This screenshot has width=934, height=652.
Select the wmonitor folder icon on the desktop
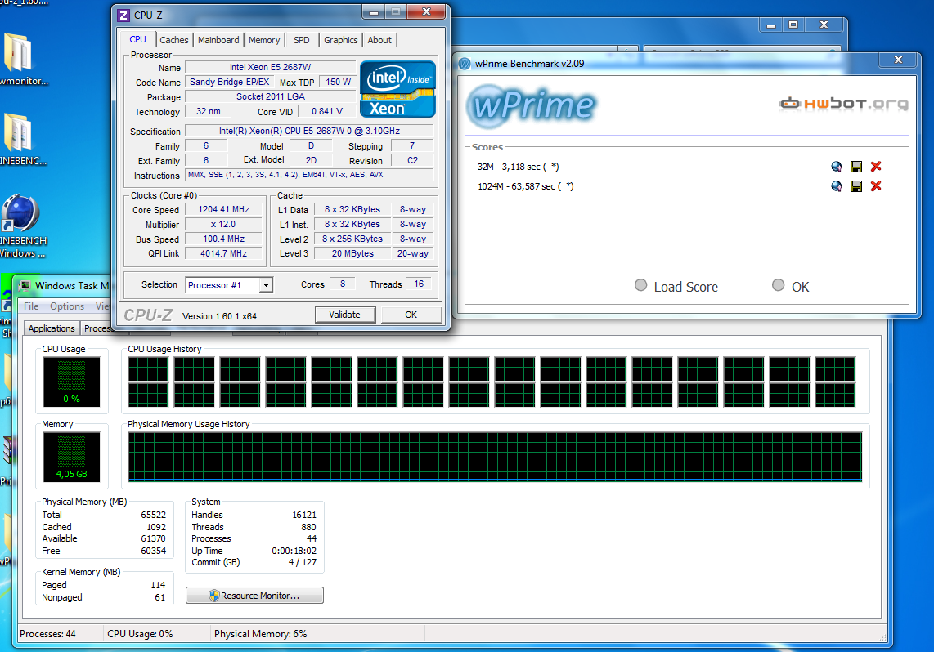point(18,53)
